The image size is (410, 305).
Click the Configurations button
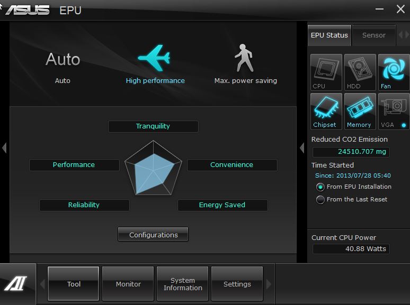point(153,234)
